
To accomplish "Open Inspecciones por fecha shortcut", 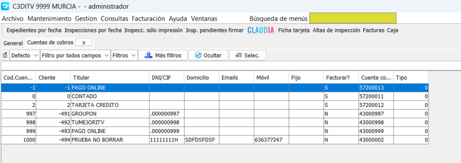I will (93, 30).
